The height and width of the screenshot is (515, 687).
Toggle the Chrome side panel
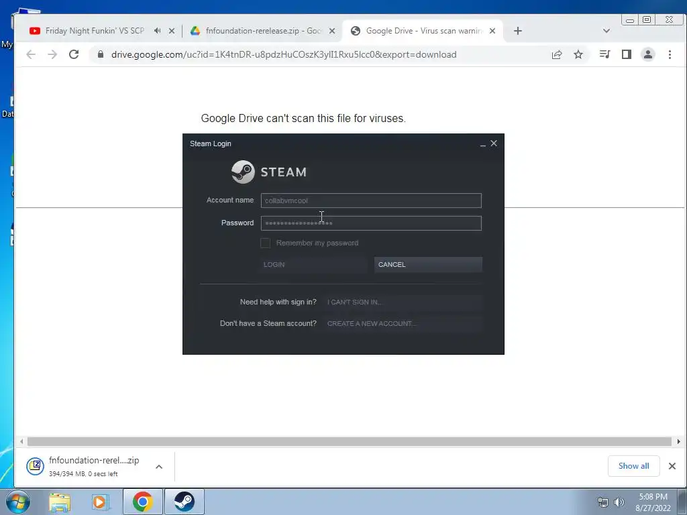click(x=627, y=54)
